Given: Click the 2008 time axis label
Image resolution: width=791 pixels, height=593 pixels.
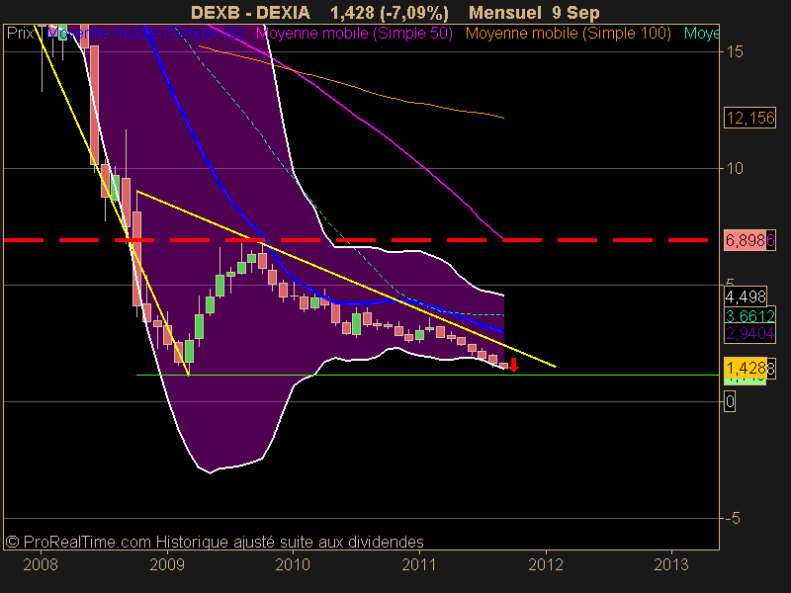Looking at the screenshot, I should pyautogui.click(x=41, y=564).
